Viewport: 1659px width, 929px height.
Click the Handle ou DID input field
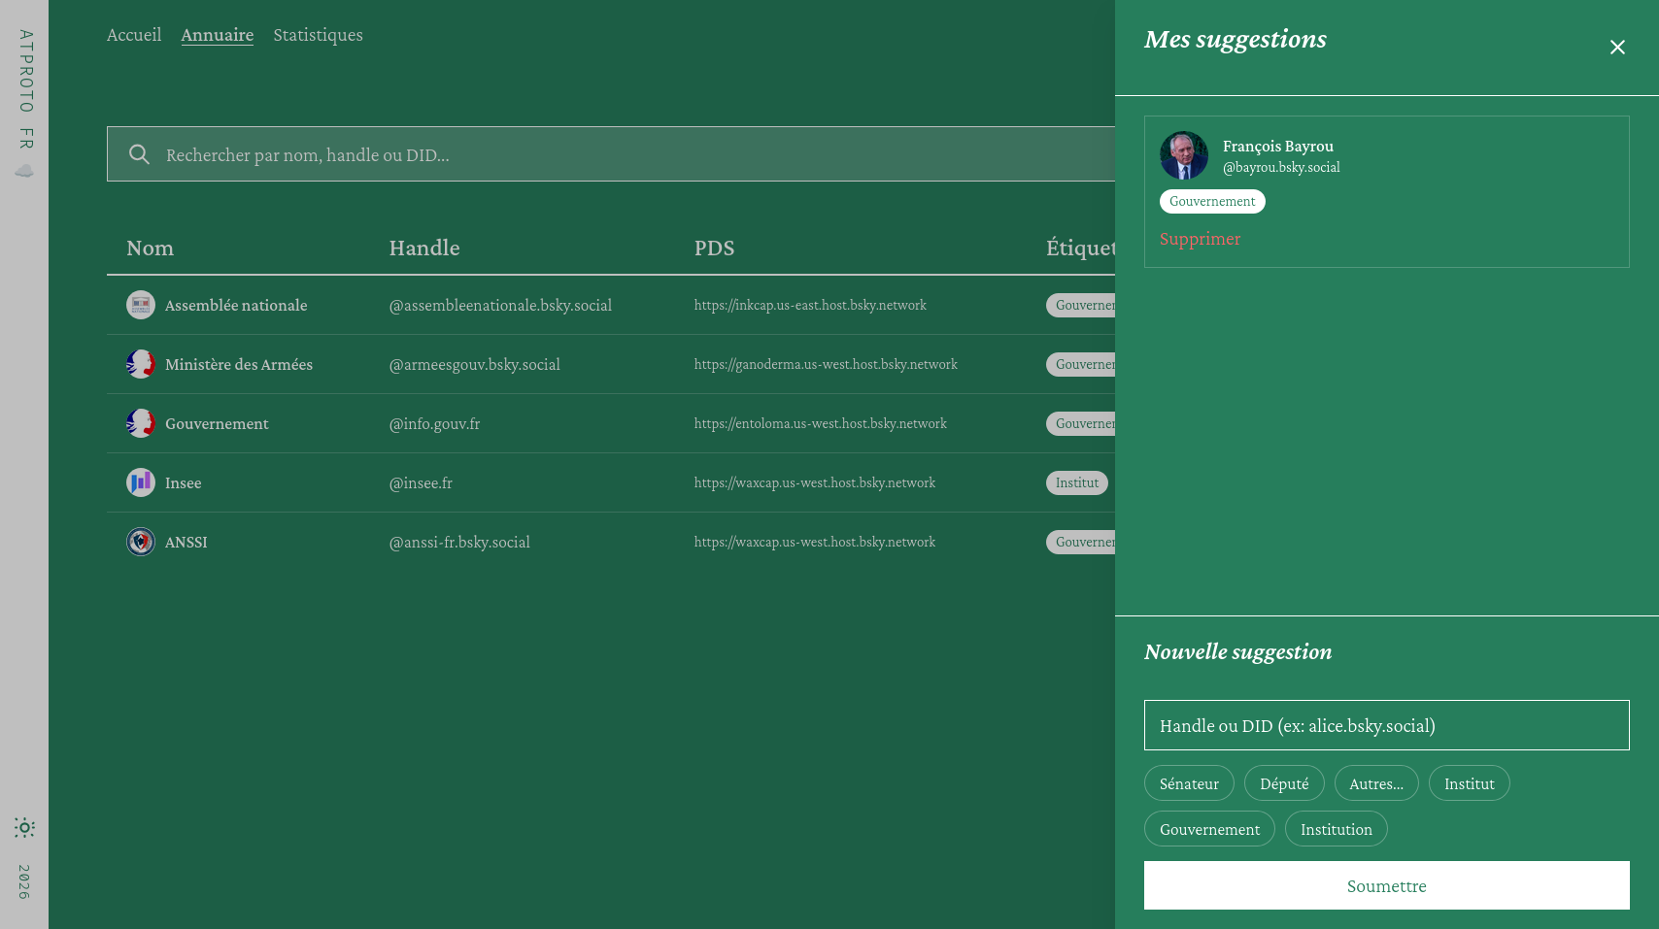coord(1386,725)
